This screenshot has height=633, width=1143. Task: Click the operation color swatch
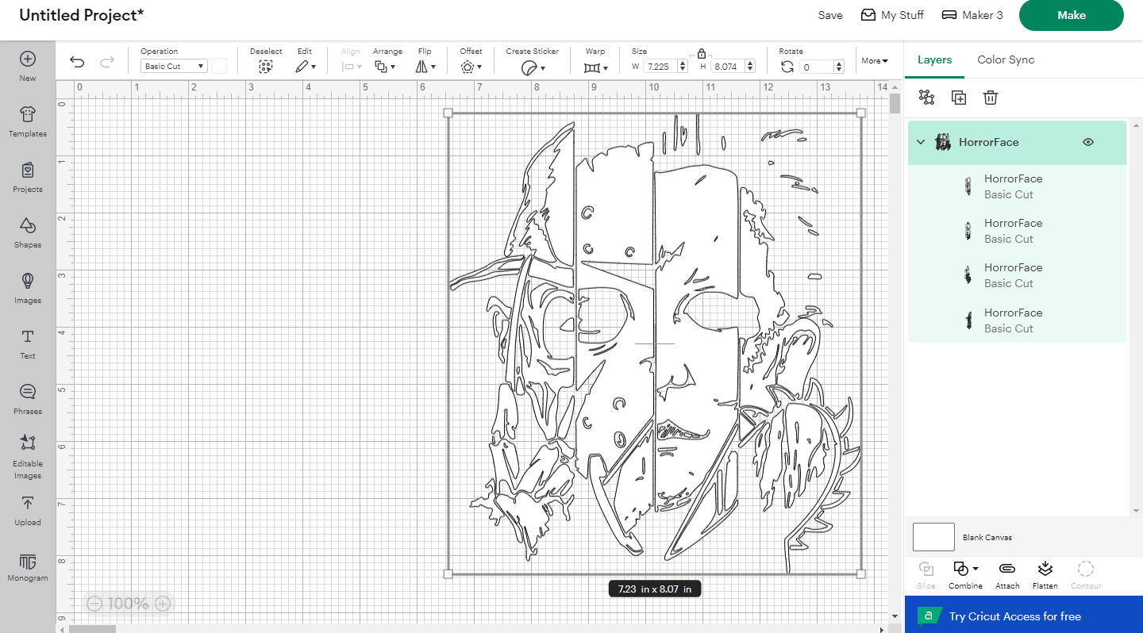coord(219,67)
